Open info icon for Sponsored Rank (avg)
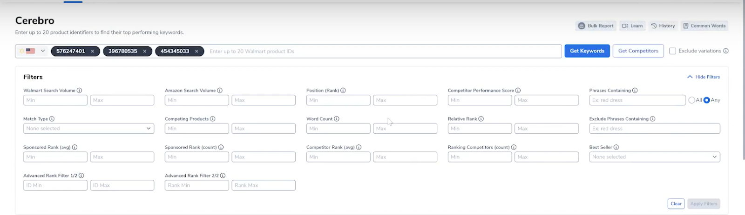Screen dimensions: 745x215 pyautogui.click(x=74, y=147)
